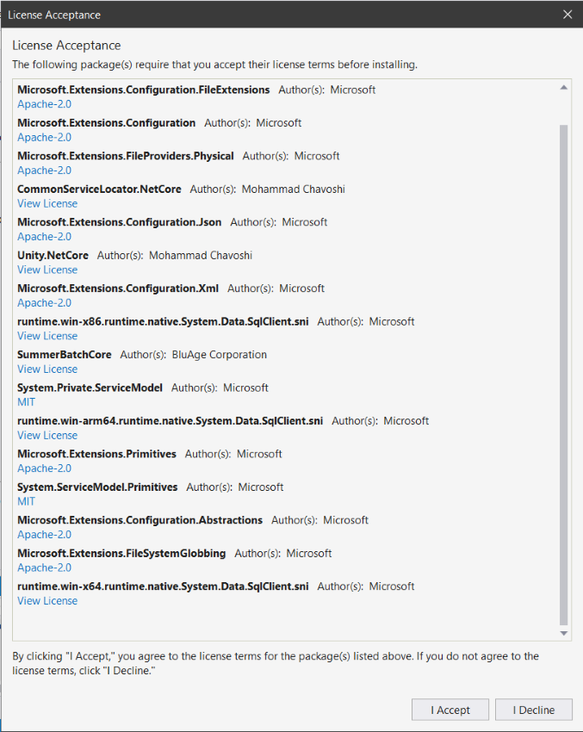Select package name Microsoft.Extensions.Configuration.Xml
Viewport: 583px width, 732px height.
coord(118,288)
